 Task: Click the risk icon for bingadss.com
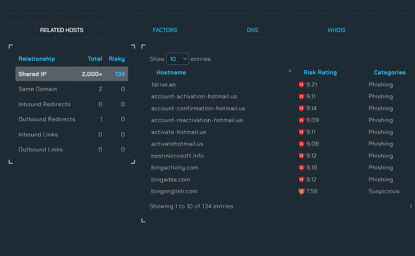[x=302, y=180]
